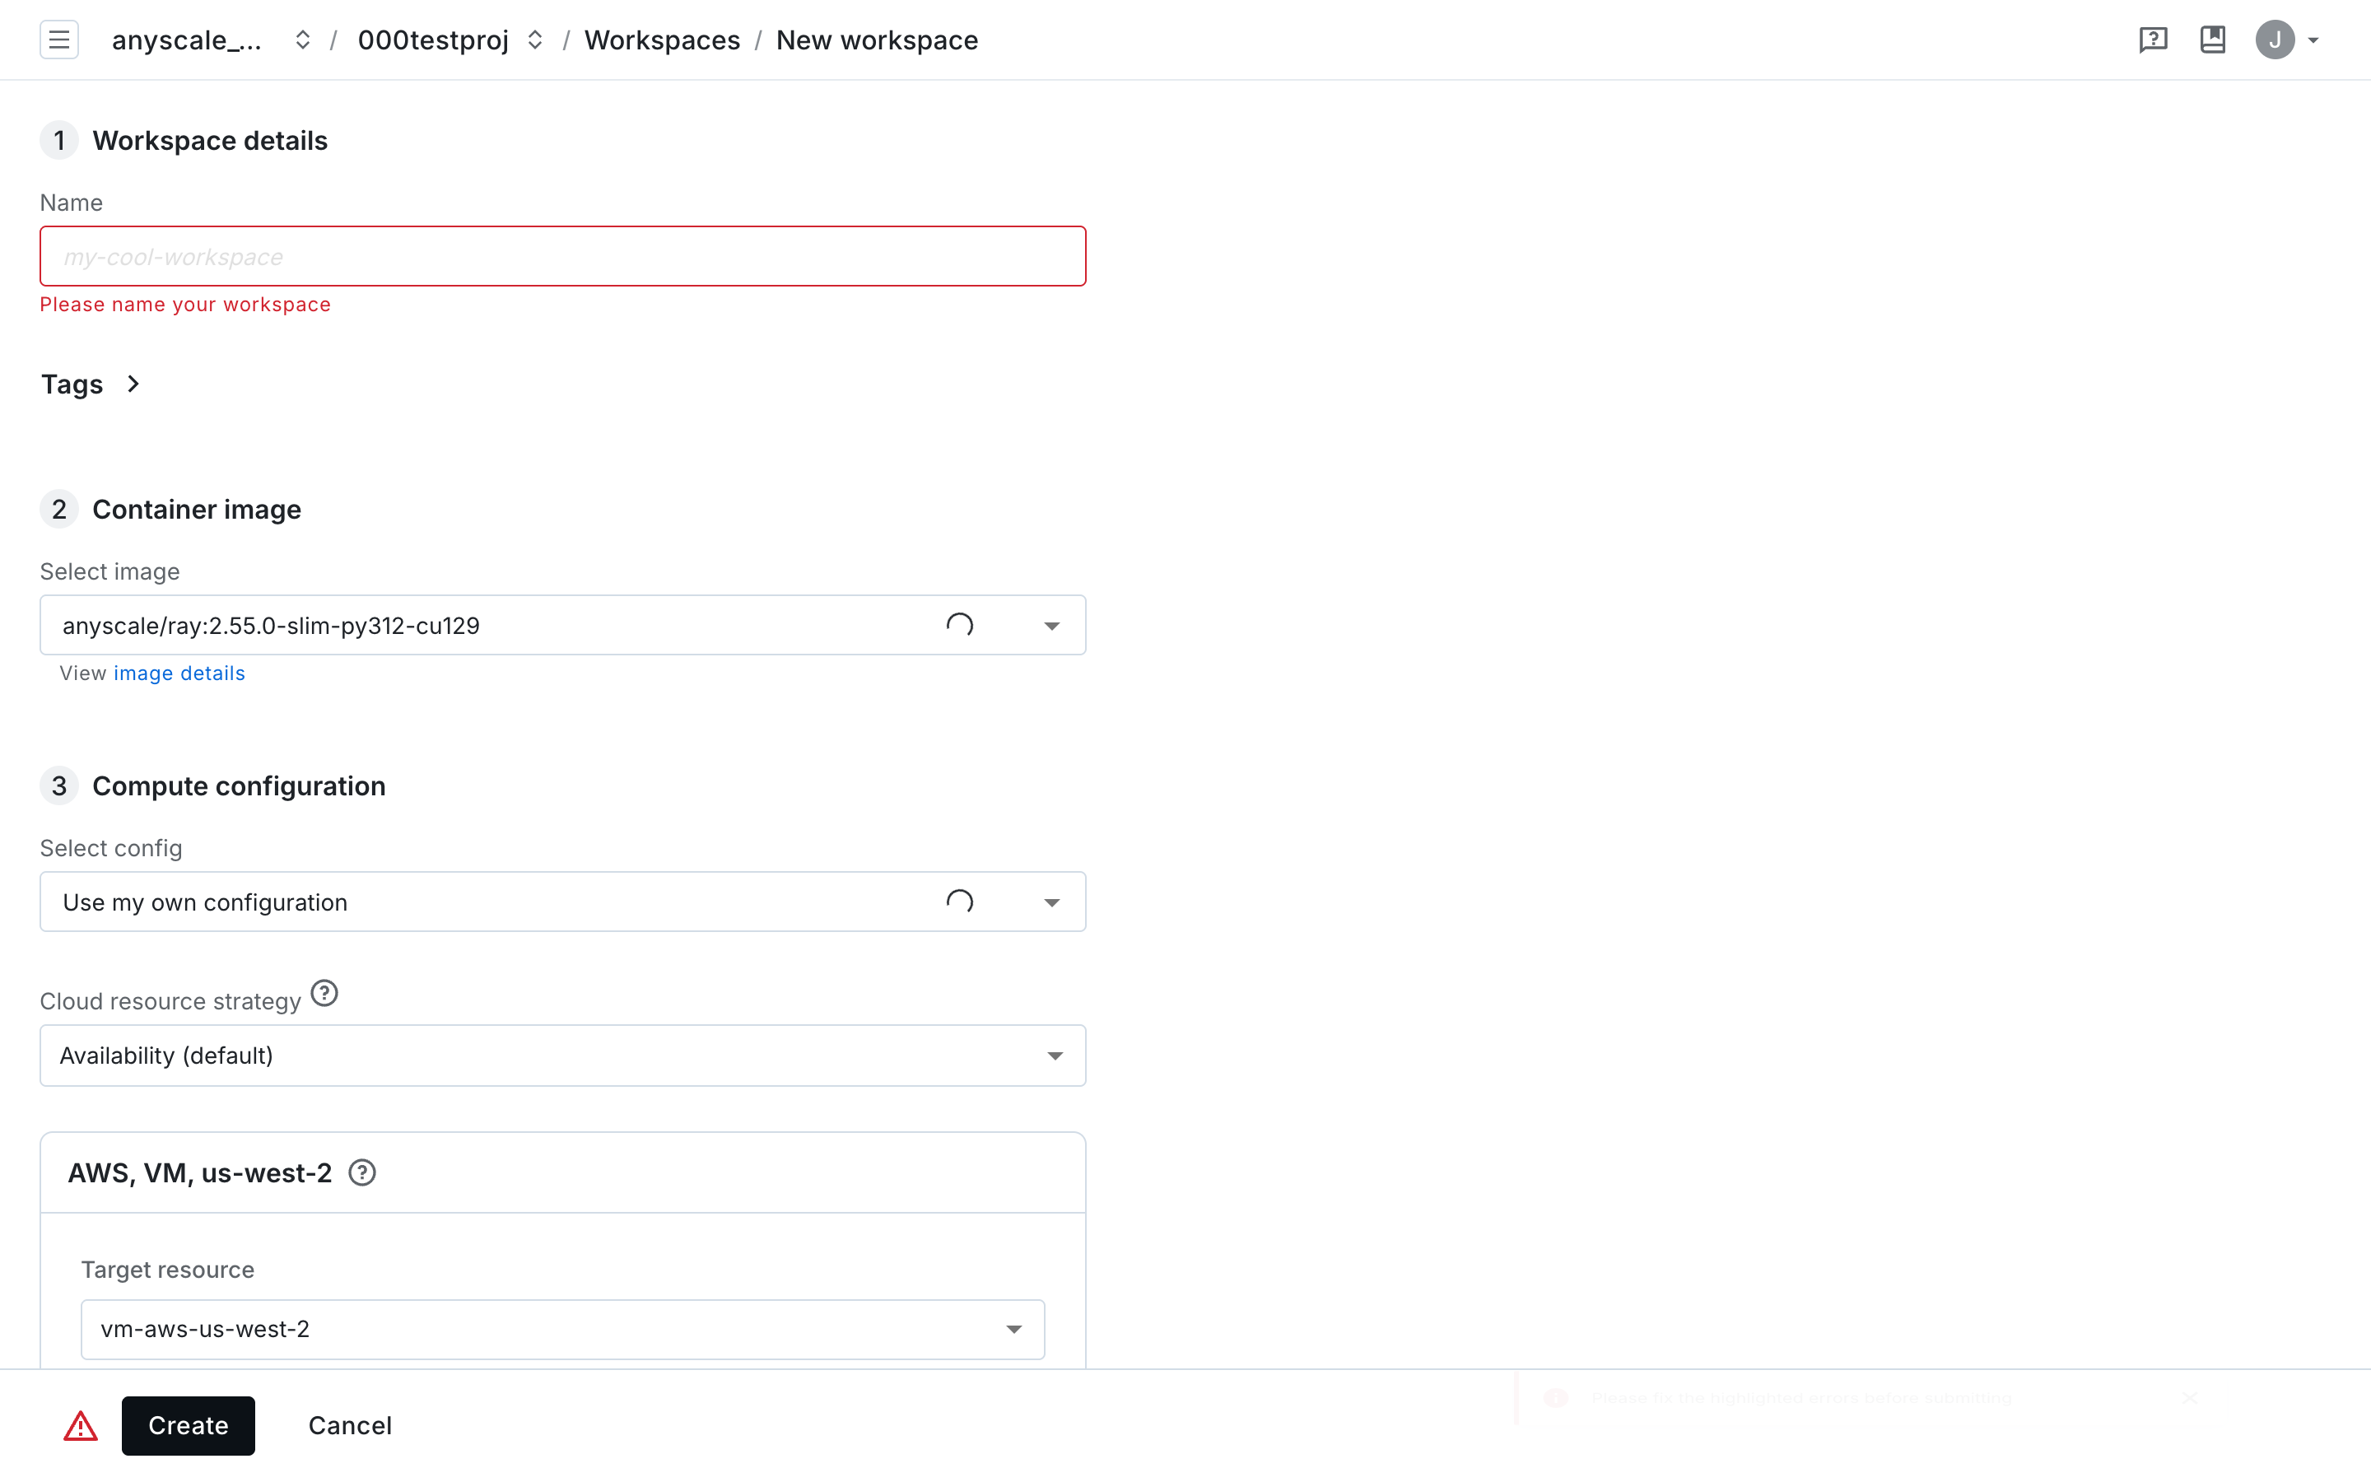Viewport: 2371px width, 1482px height.
Task: Open the hamburger sidebar menu
Action: tap(58, 40)
